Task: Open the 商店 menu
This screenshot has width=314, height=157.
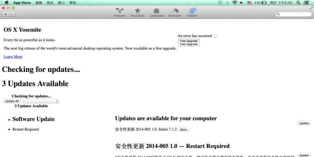Action: pos(50,3)
